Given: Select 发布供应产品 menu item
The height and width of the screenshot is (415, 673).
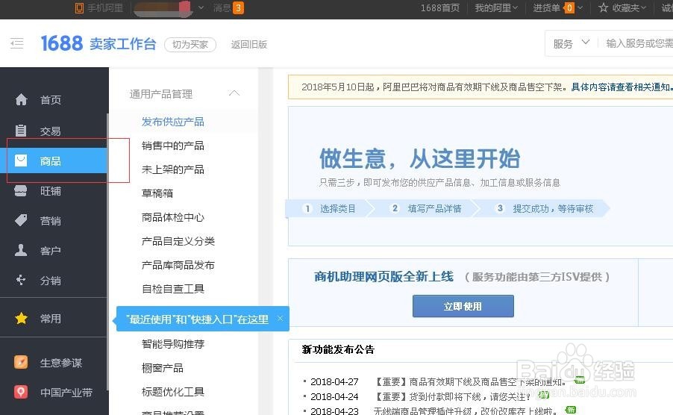Looking at the screenshot, I should [x=173, y=122].
